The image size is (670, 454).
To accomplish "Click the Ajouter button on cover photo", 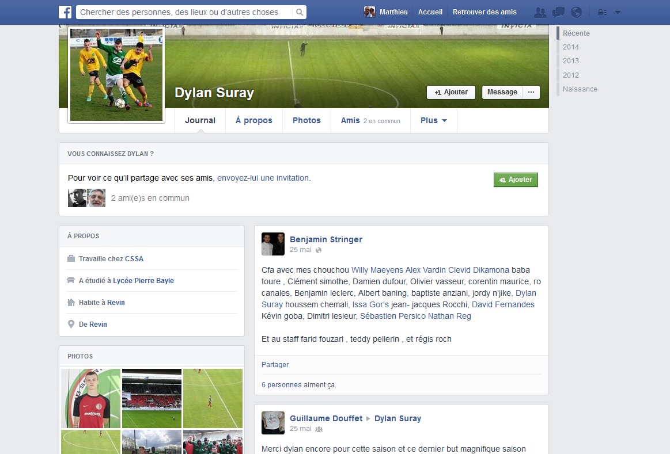I will (x=451, y=92).
